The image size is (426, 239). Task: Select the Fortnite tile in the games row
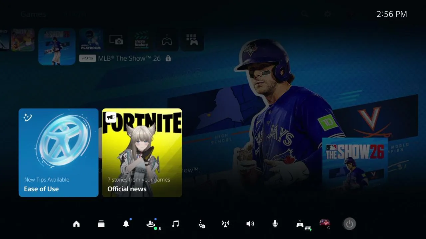[x=23, y=40]
